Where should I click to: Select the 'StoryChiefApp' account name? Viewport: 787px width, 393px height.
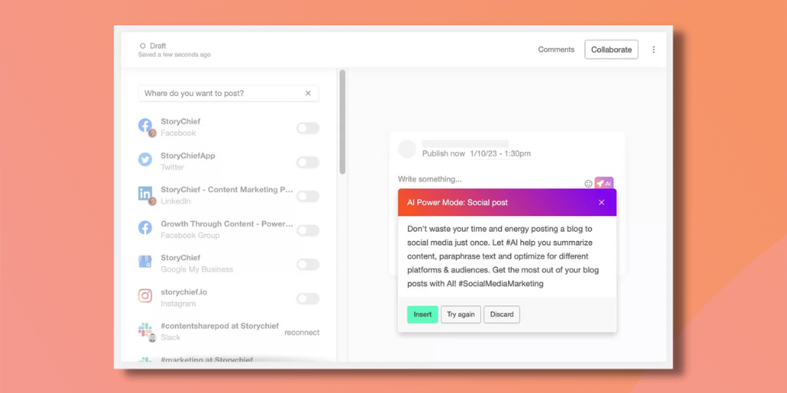tap(188, 155)
